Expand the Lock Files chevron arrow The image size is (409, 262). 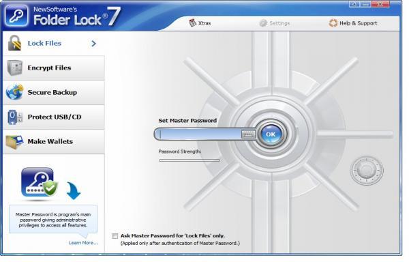[94, 43]
